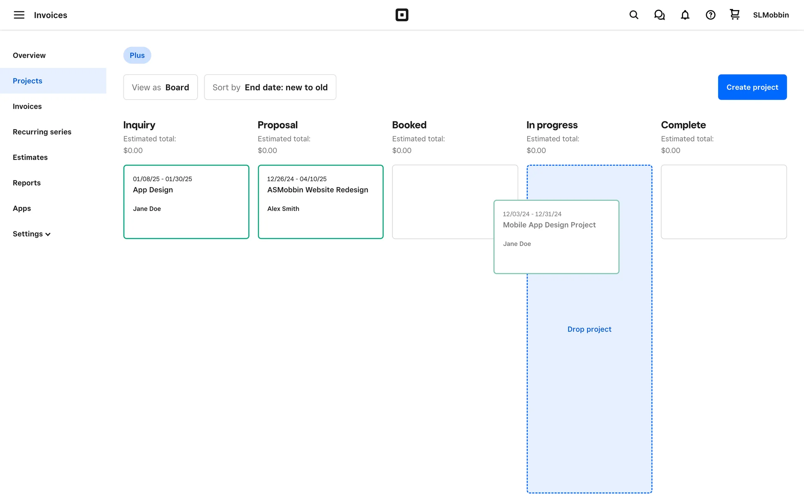Open the Sort by End date dropdown
This screenshot has width=804, height=502.
[270, 87]
